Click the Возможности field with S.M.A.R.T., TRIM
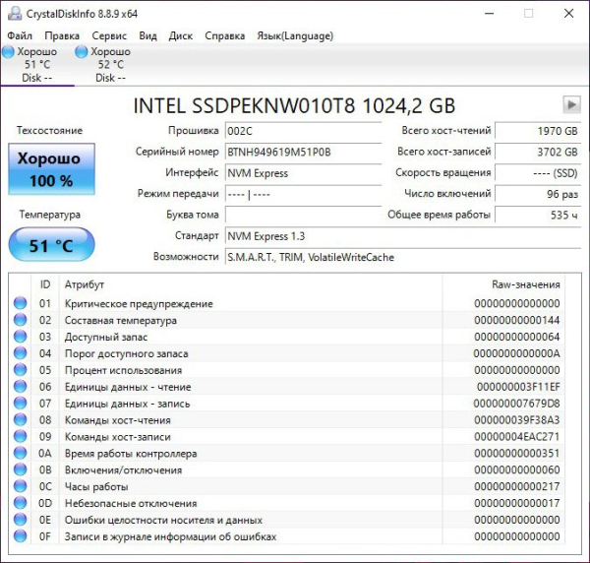This screenshot has width=590, height=563. [x=403, y=257]
